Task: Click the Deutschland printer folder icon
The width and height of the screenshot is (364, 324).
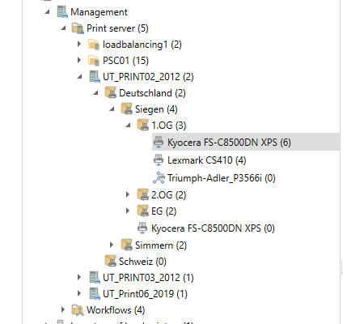Action: click(x=111, y=92)
